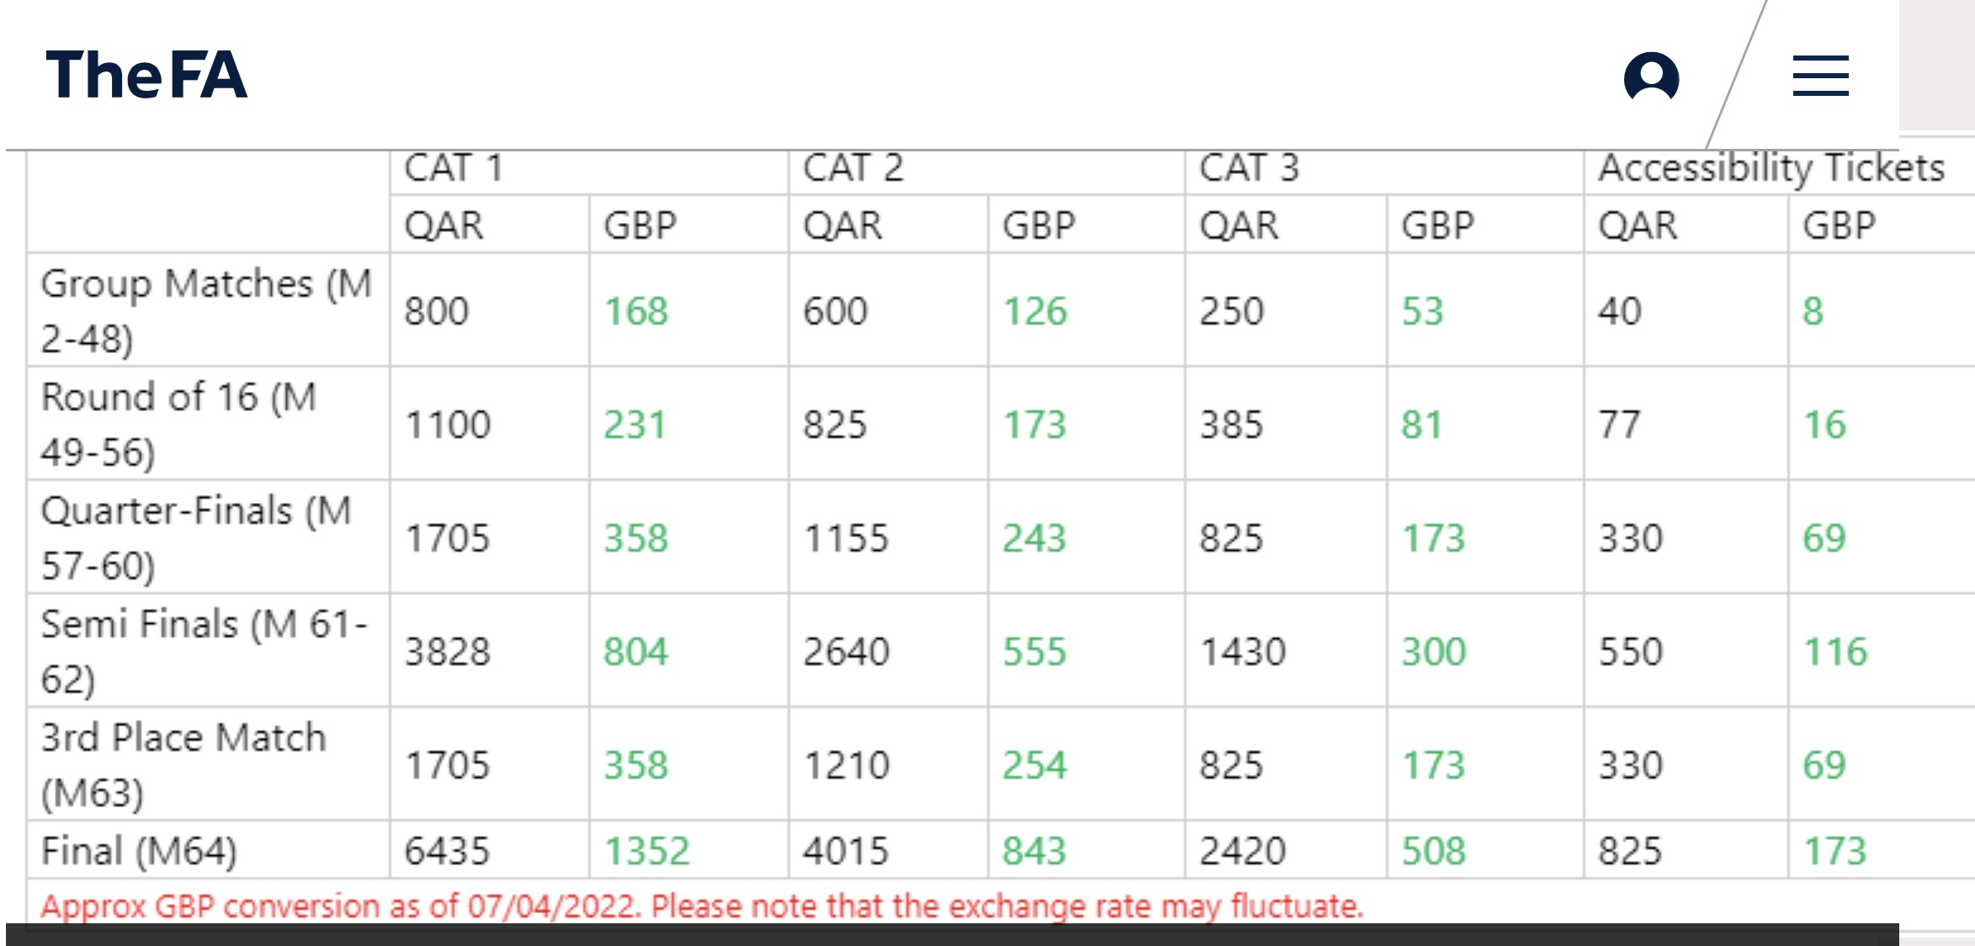Select the Round of 16 row label

179,424
